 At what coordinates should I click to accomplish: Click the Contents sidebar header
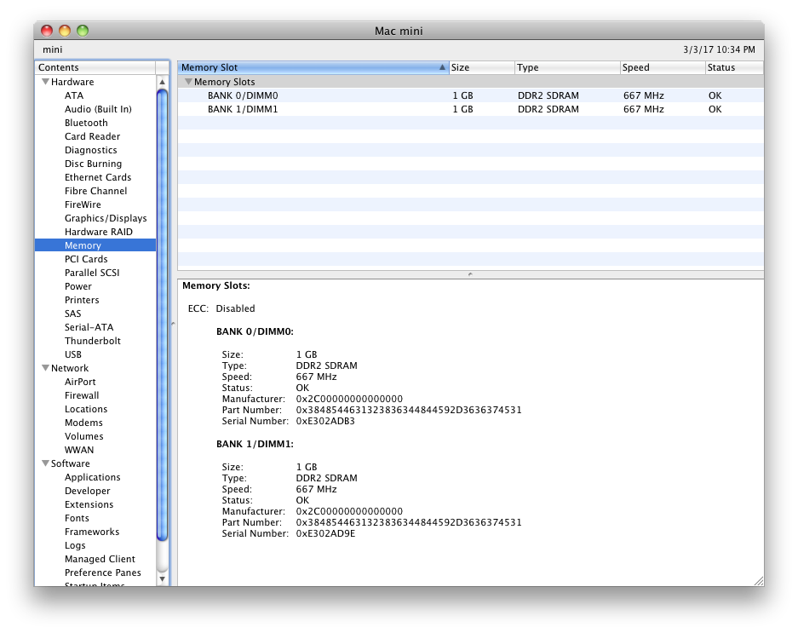(x=95, y=67)
